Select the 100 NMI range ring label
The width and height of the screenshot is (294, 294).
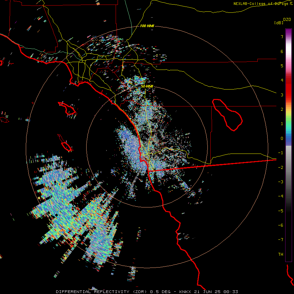coord(147,26)
